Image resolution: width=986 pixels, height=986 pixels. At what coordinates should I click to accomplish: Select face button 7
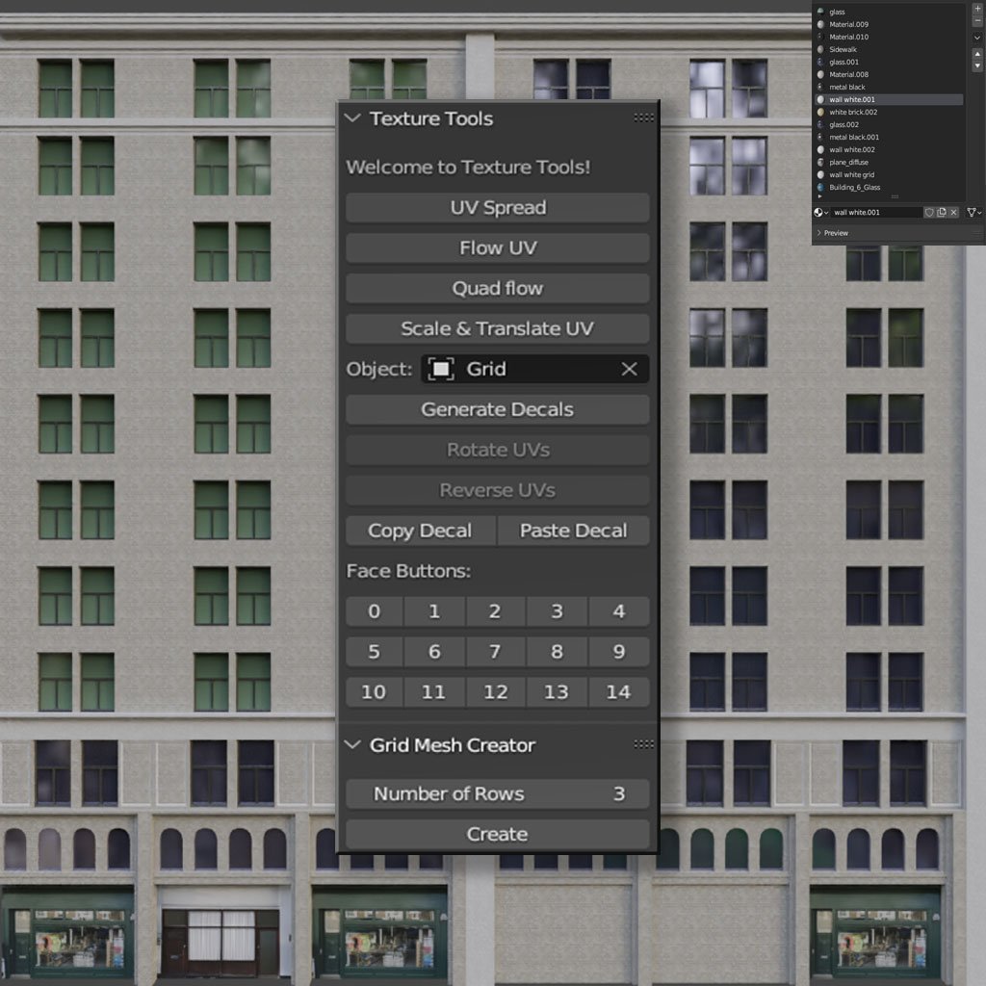click(x=495, y=652)
